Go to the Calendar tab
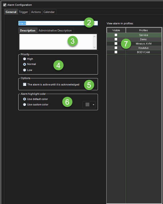The image size is (163, 204). pos(49,12)
